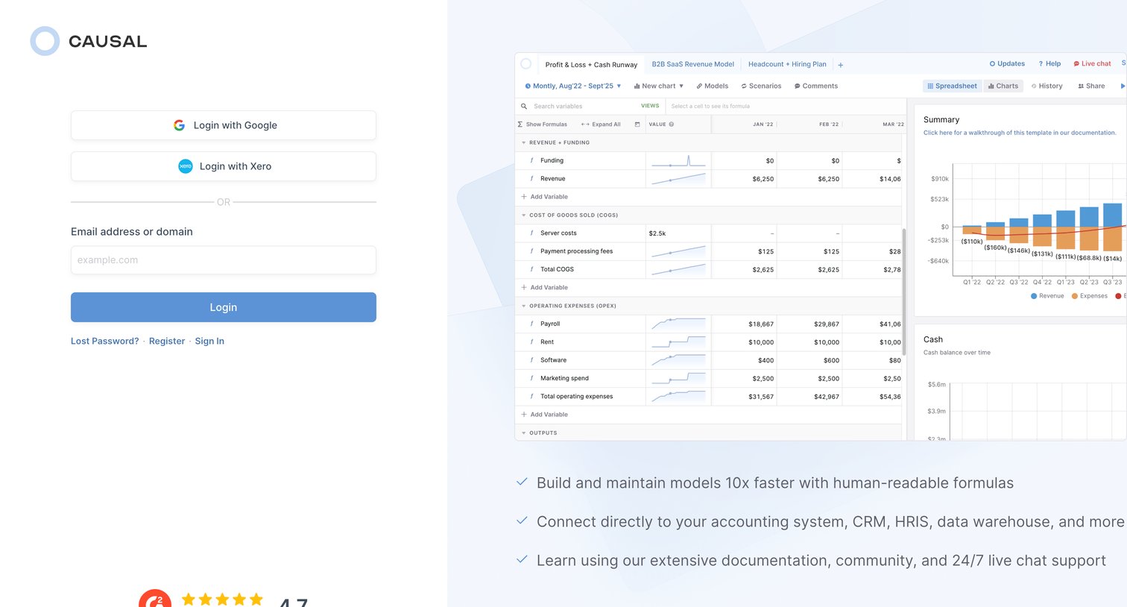Image resolution: width=1127 pixels, height=607 pixels.
Task: Click the blue Revenue legend swatch
Action: pyautogui.click(x=1034, y=296)
